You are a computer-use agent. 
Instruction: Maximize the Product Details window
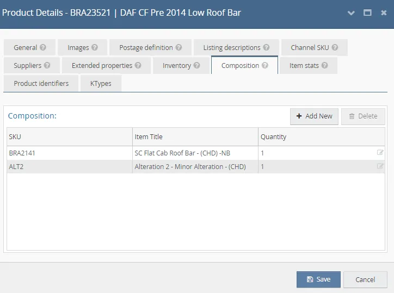pos(367,13)
